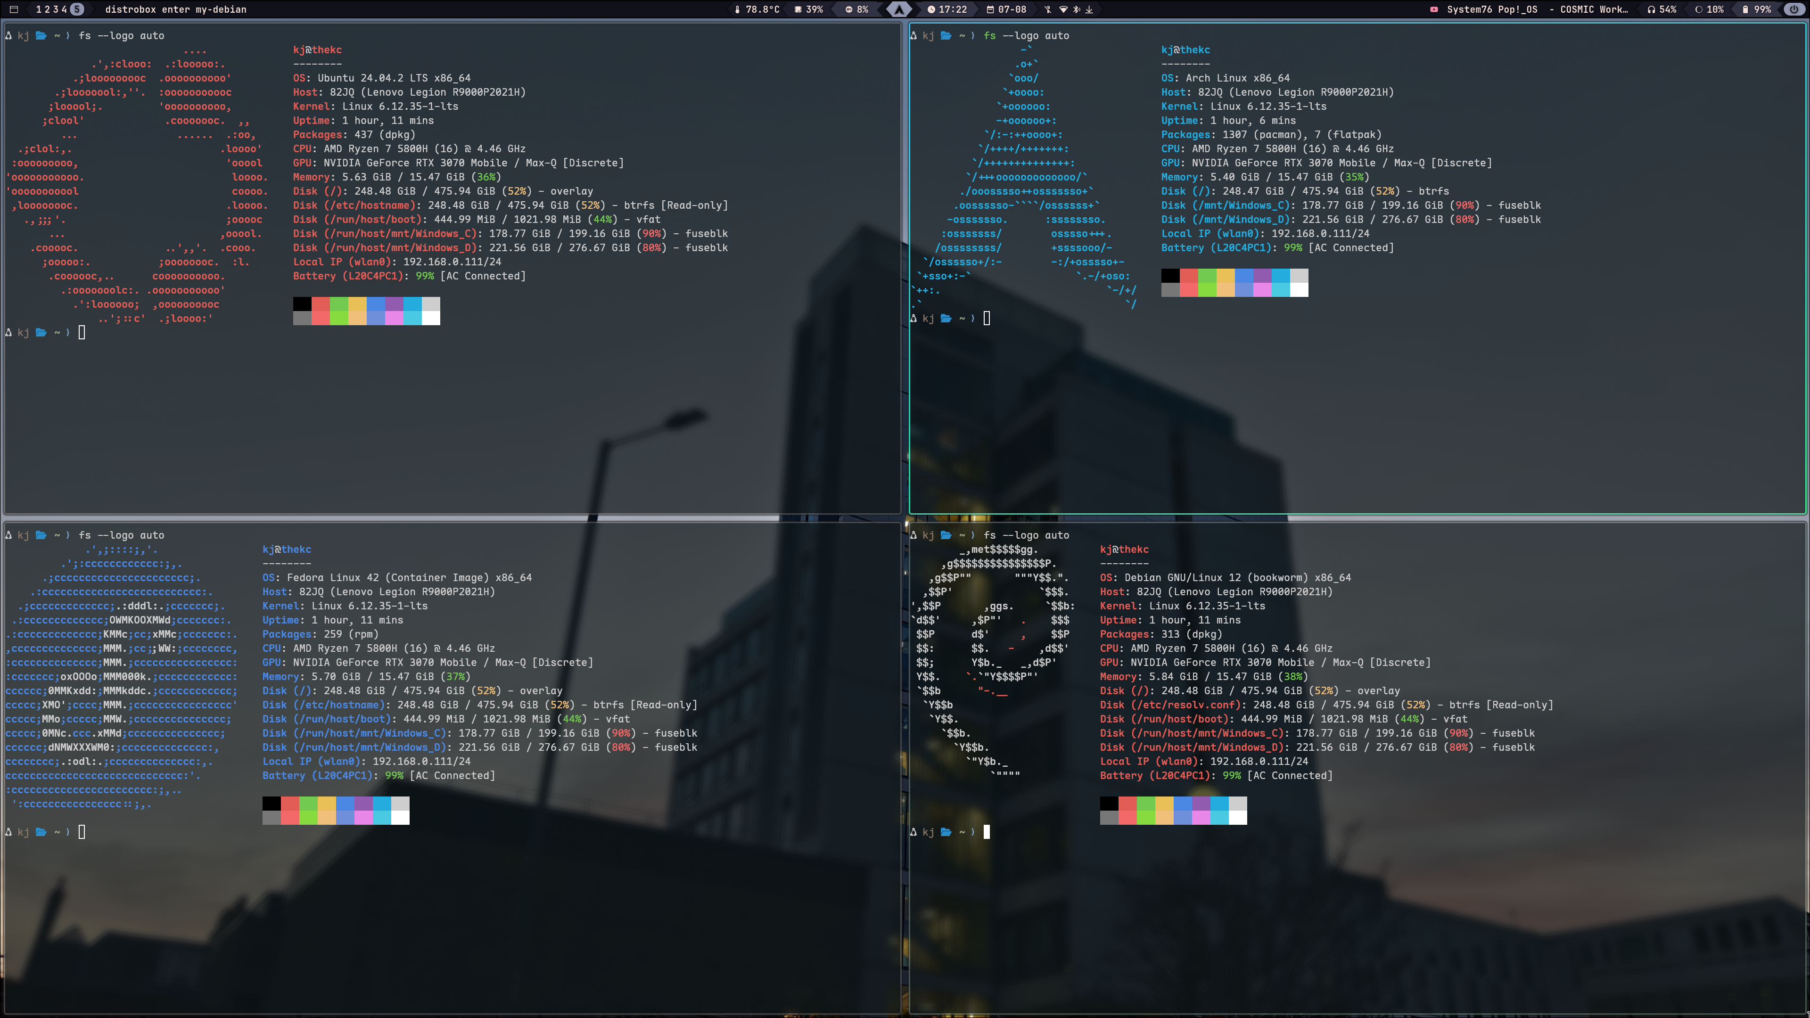Click 'Packages: 437 (dpkg)' in Ubuntu terminal

[354, 134]
